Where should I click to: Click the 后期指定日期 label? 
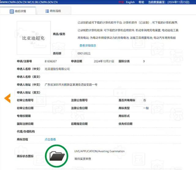tap(79, 124)
